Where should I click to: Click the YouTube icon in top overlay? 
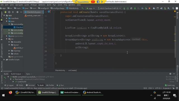pyautogui.click(x=93, y=2)
